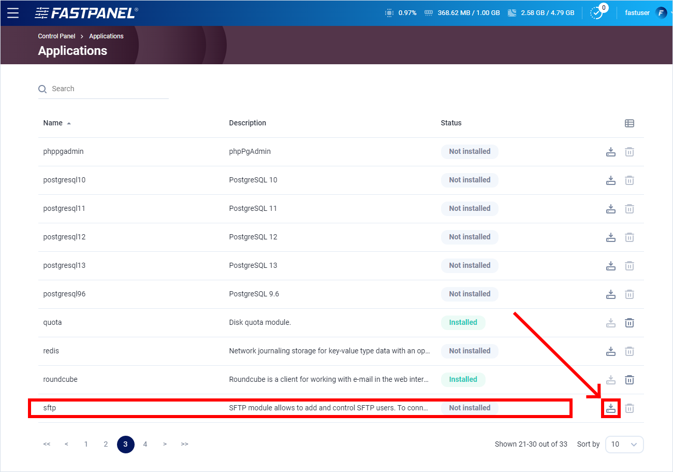673x472 pixels.
Task: Click the Disk quota module description
Action: coord(260,323)
